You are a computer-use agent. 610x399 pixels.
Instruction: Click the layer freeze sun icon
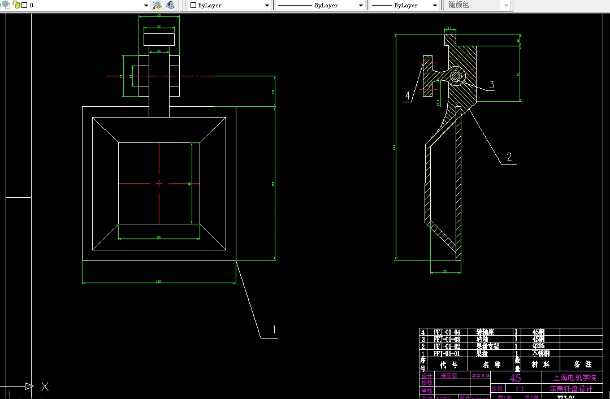[x=6, y=5]
